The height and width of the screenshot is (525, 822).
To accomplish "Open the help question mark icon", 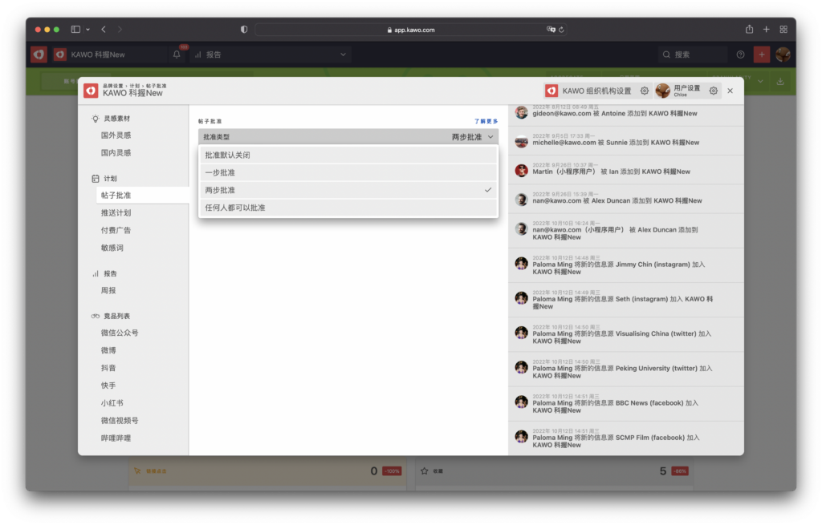I will tap(740, 55).
